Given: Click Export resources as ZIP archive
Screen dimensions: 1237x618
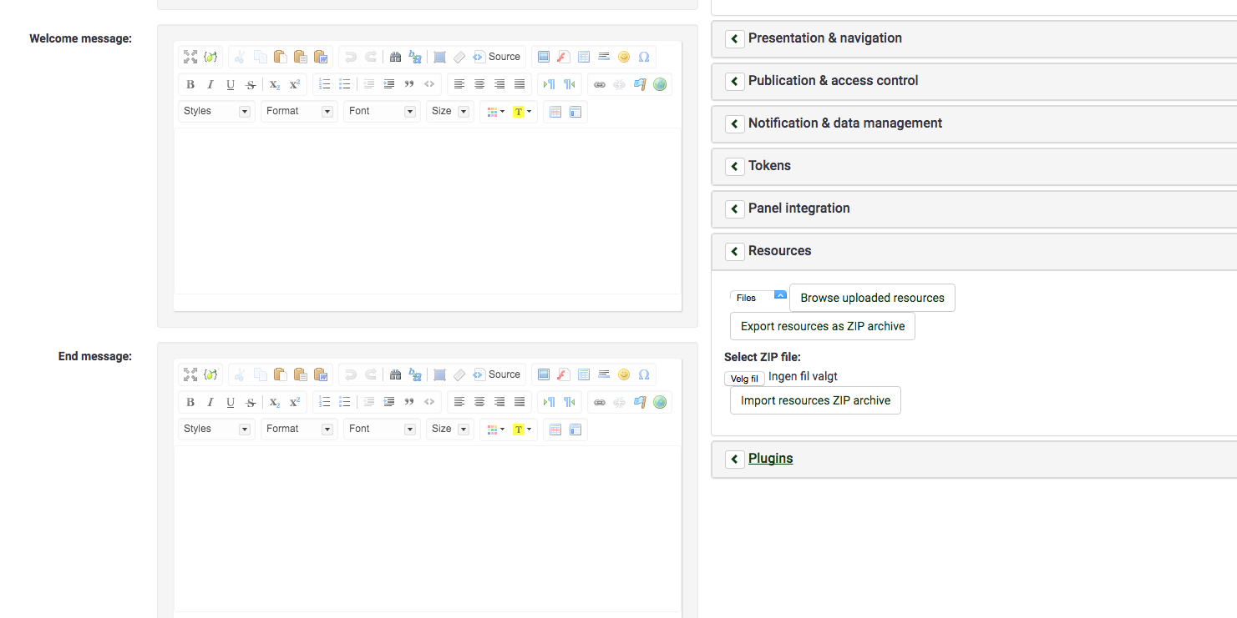Looking at the screenshot, I should coord(823,326).
